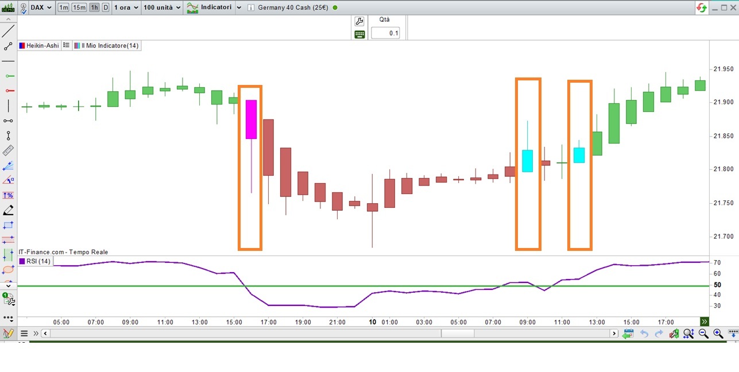This screenshot has height=372, width=739.
Task: Select the diagonal trend line tool
Action: 8,31
